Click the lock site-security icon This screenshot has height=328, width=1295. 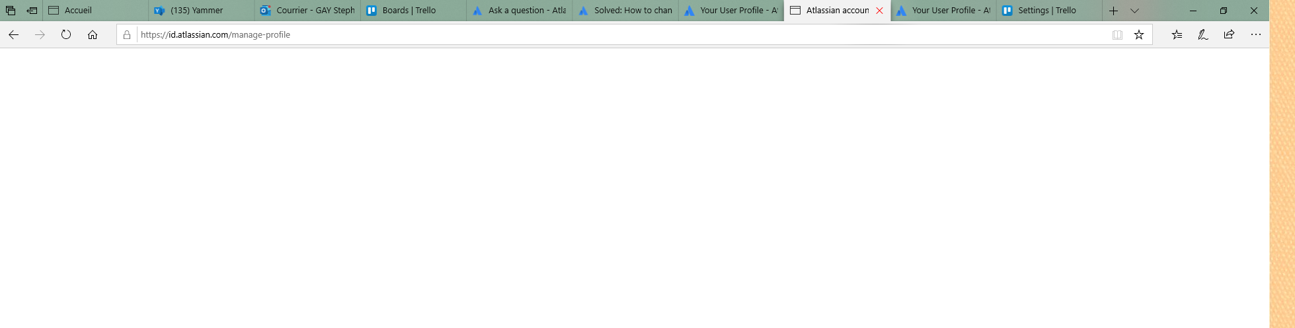(127, 34)
